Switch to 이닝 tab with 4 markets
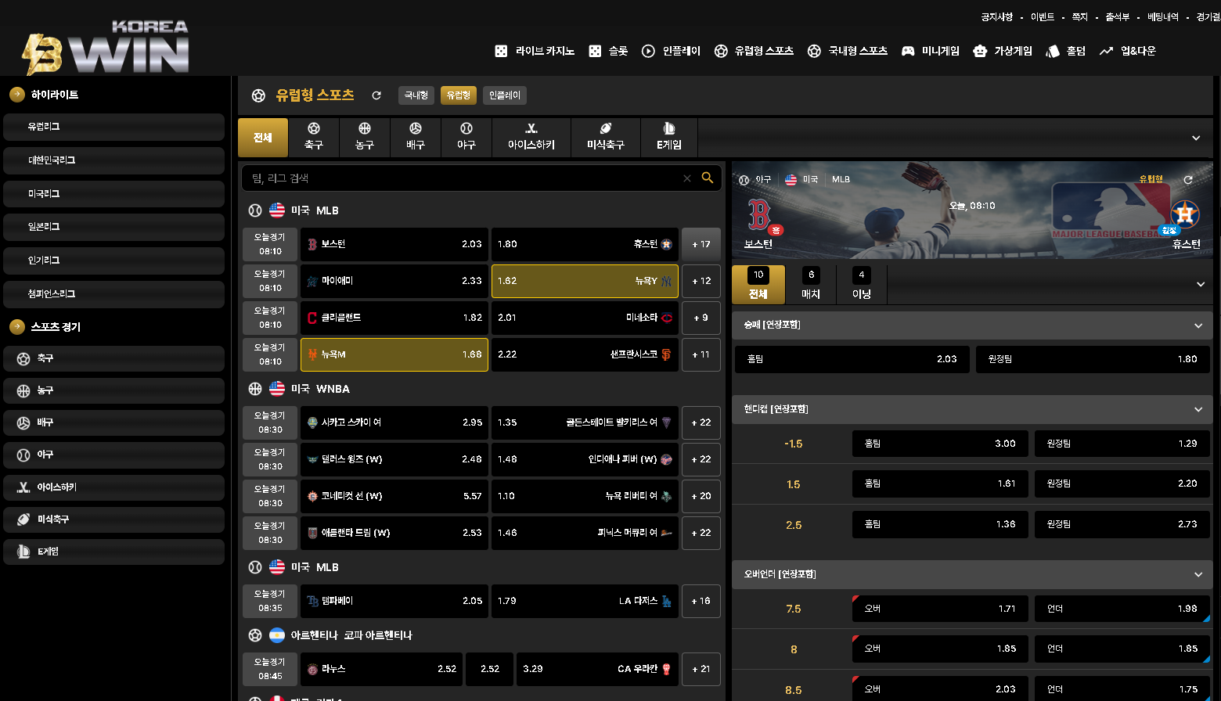 [862, 284]
